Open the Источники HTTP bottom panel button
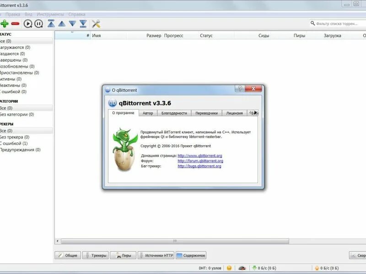 pyautogui.click(x=156, y=255)
